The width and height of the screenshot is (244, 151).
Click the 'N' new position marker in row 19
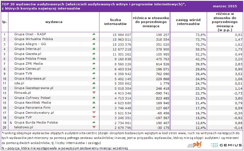click(10, 122)
